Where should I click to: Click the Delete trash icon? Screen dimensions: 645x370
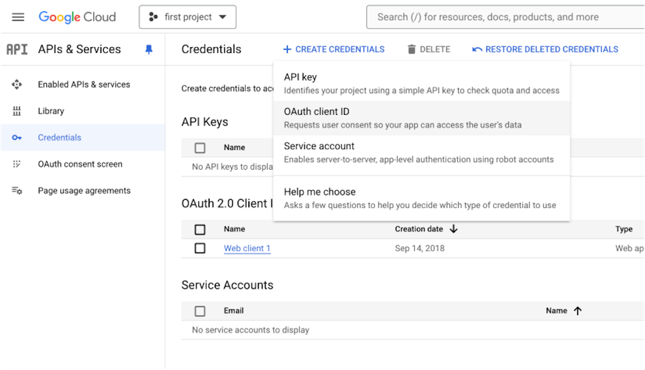[x=412, y=49]
